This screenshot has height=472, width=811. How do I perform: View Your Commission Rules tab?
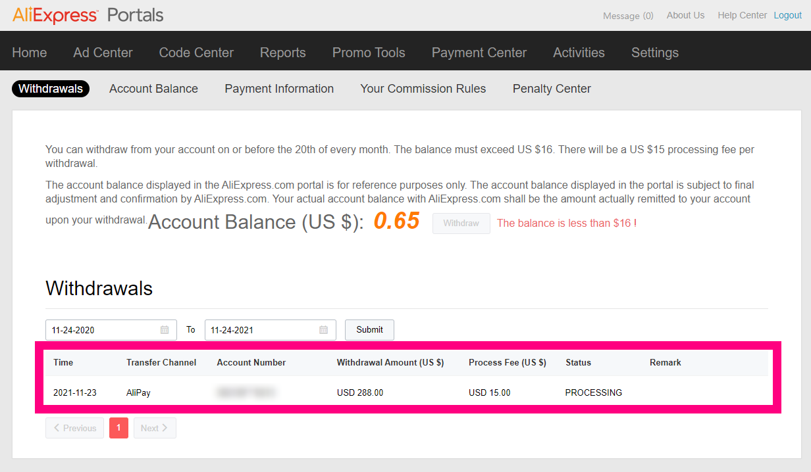click(x=423, y=89)
